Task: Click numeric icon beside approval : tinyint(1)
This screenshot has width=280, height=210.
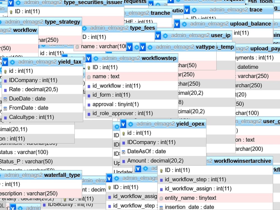Action: point(89,105)
